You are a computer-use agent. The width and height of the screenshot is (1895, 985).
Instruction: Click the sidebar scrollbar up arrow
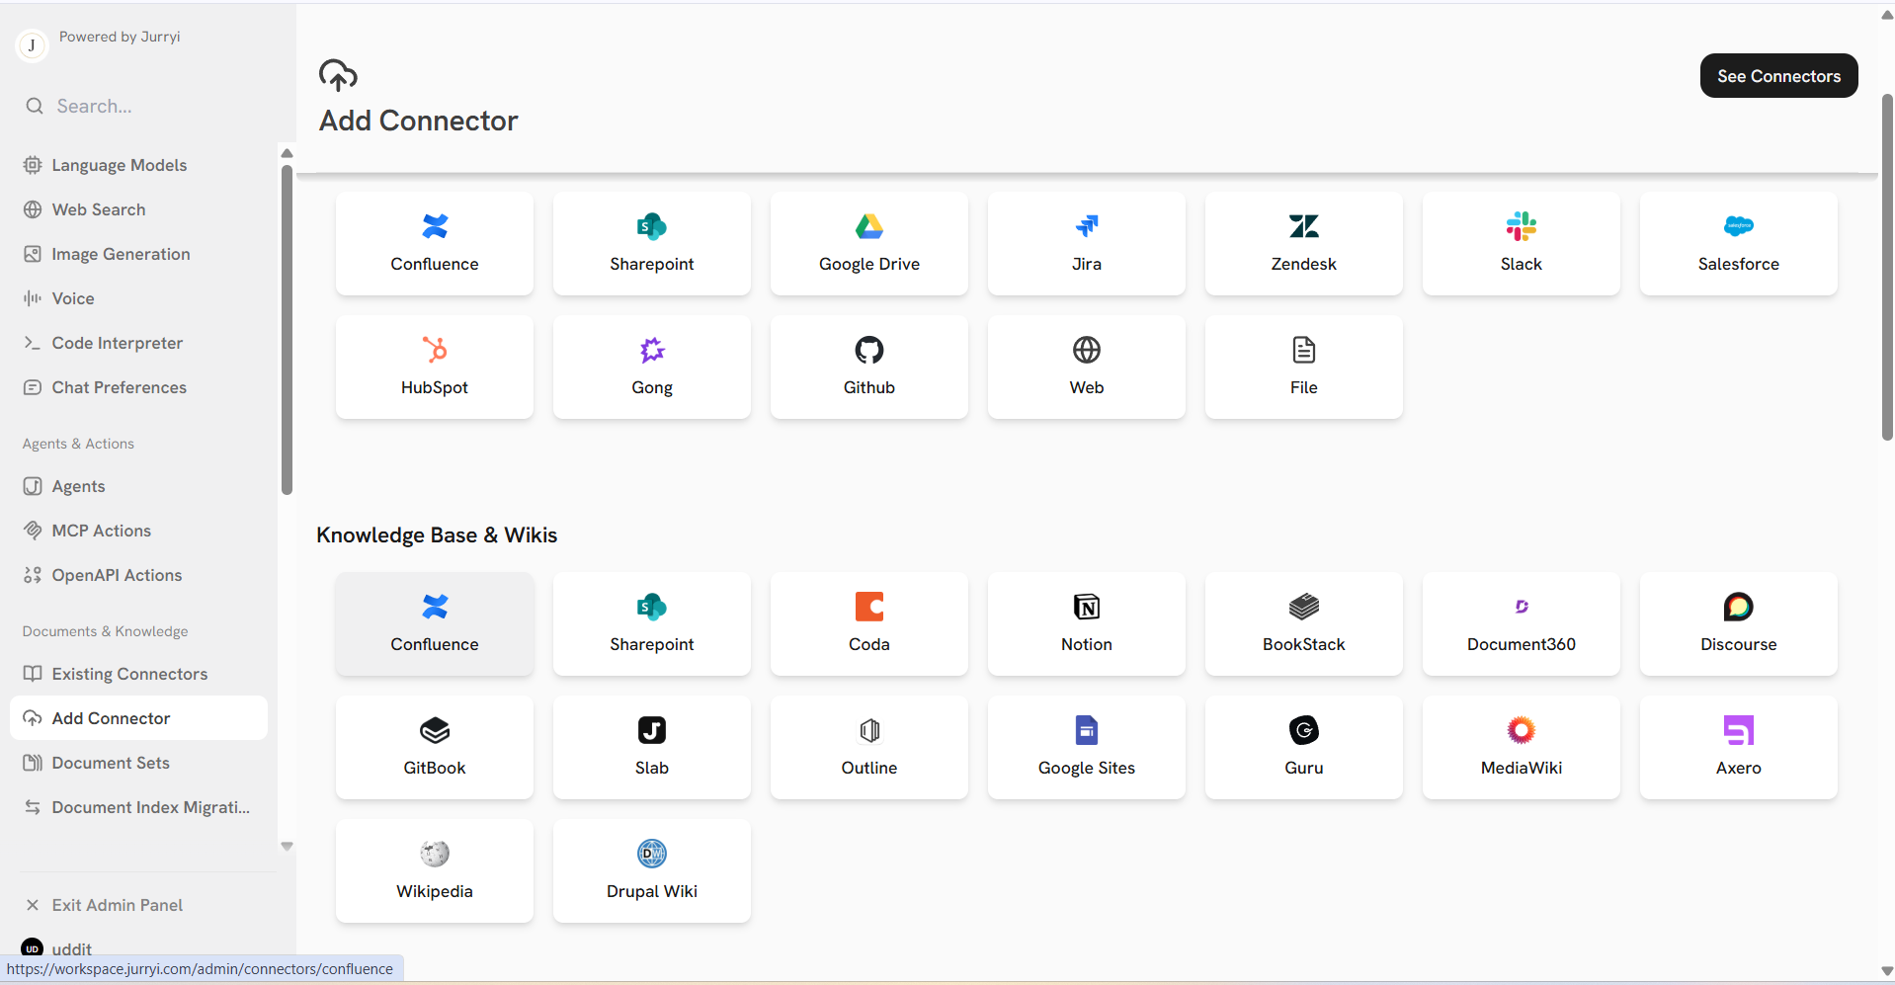[x=288, y=153]
